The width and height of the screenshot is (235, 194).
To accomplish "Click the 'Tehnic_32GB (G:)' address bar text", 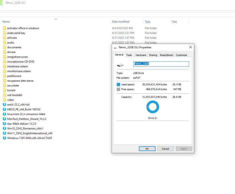I will click(16, 3).
